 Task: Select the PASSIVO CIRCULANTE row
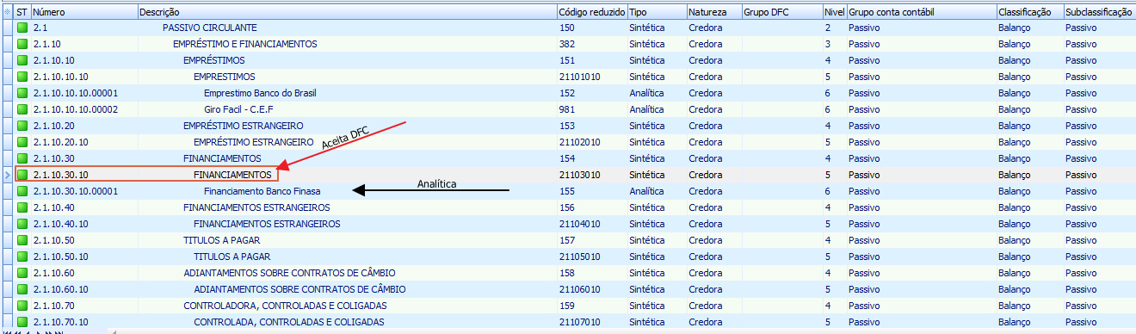point(568,28)
